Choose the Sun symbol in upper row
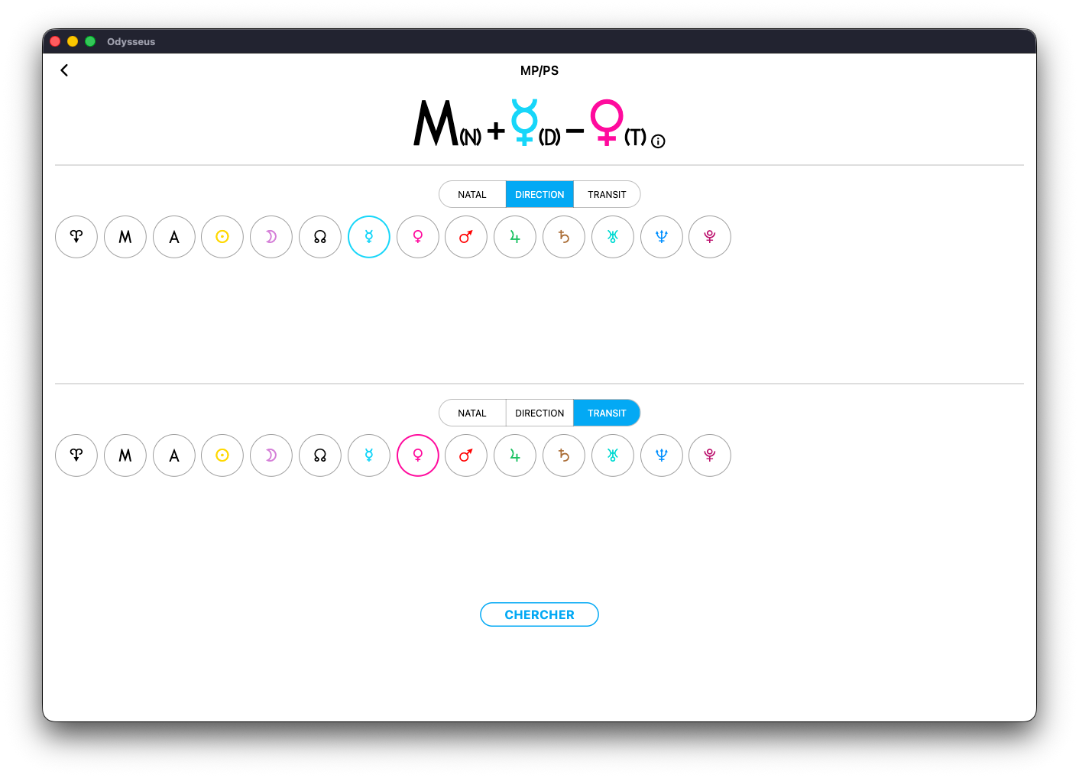 point(222,237)
